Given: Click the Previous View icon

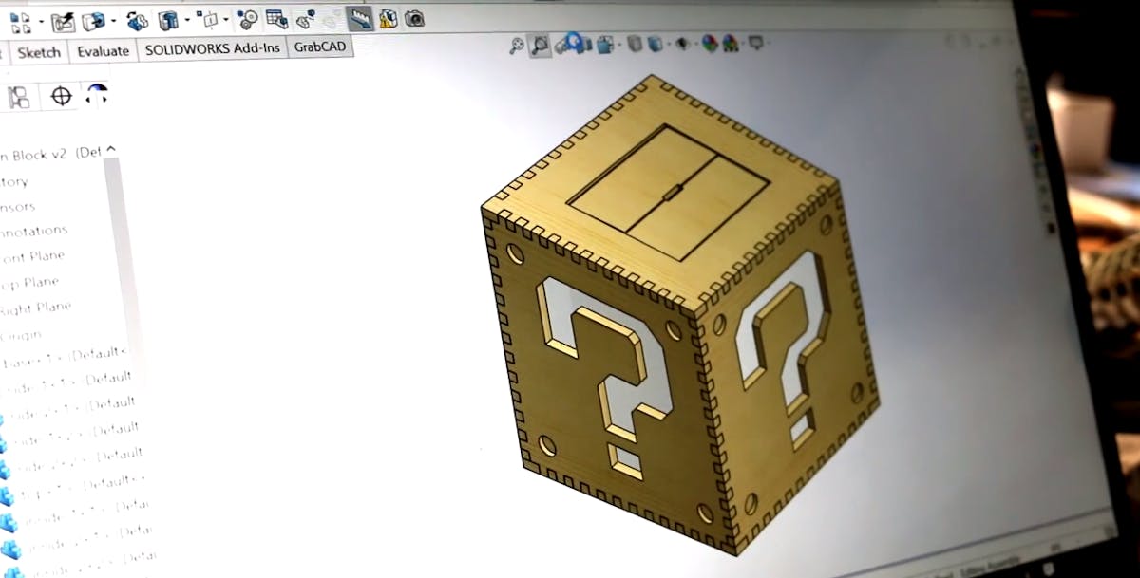Looking at the screenshot, I should (x=561, y=46).
